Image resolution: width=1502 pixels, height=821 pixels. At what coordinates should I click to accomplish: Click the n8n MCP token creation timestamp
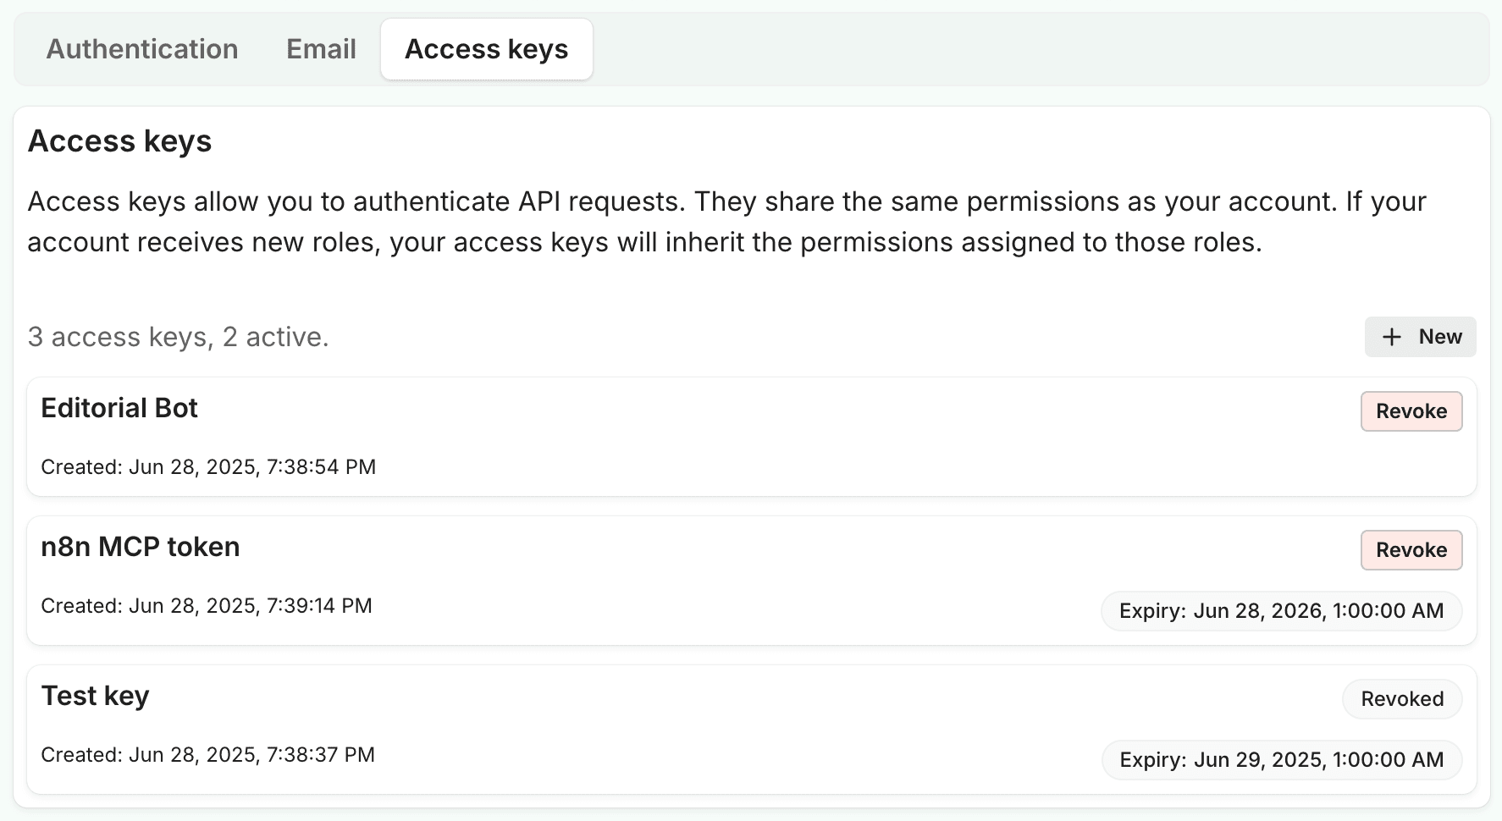pos(207,606)
